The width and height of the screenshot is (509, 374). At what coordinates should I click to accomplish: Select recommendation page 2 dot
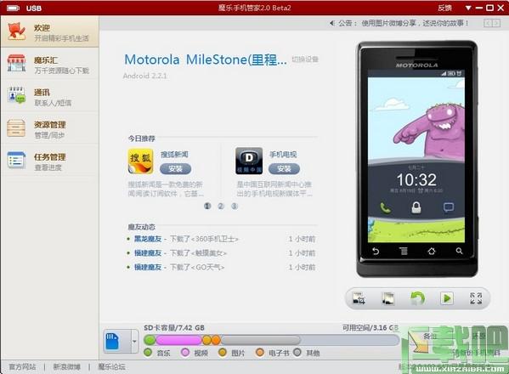pos(221,206)
